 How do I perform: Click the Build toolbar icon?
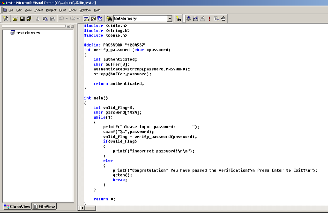(196, 19)
